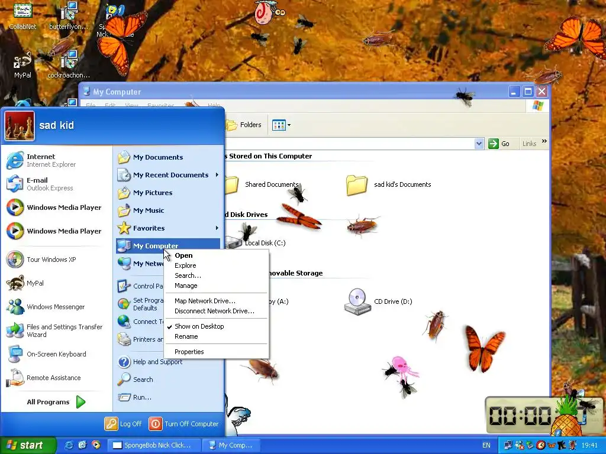Select Rename in context menu
Viewport: 606px width, 454px height.
click(x=216, y=336)
